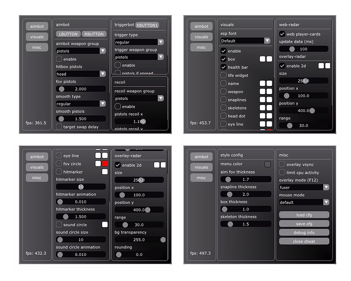This screenshot has height=281, width=351.
Task: Click the save cfg button
Action: tap(304, 224)
